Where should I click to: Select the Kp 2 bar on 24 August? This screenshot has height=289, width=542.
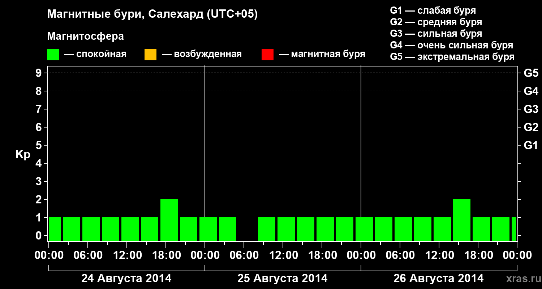[x=169, y=220]
